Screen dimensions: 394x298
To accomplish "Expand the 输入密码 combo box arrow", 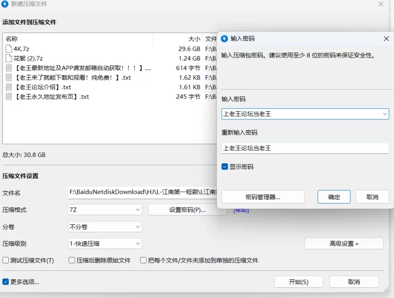I will click(385, 114).
